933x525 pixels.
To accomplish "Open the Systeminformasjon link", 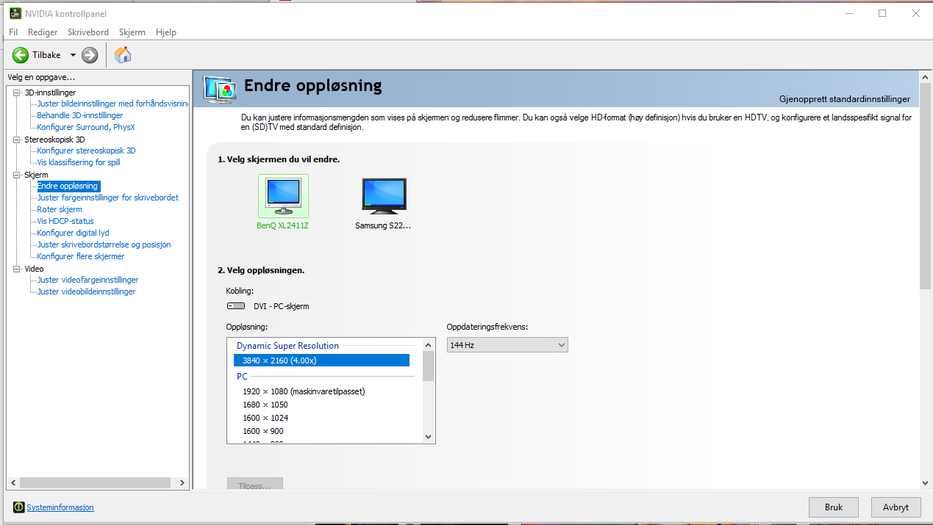I will 60,507.
